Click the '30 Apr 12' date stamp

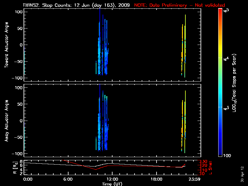(242, 172)
